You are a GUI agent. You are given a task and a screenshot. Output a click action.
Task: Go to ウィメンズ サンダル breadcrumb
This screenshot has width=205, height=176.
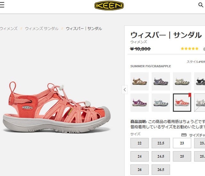(42, 28)
